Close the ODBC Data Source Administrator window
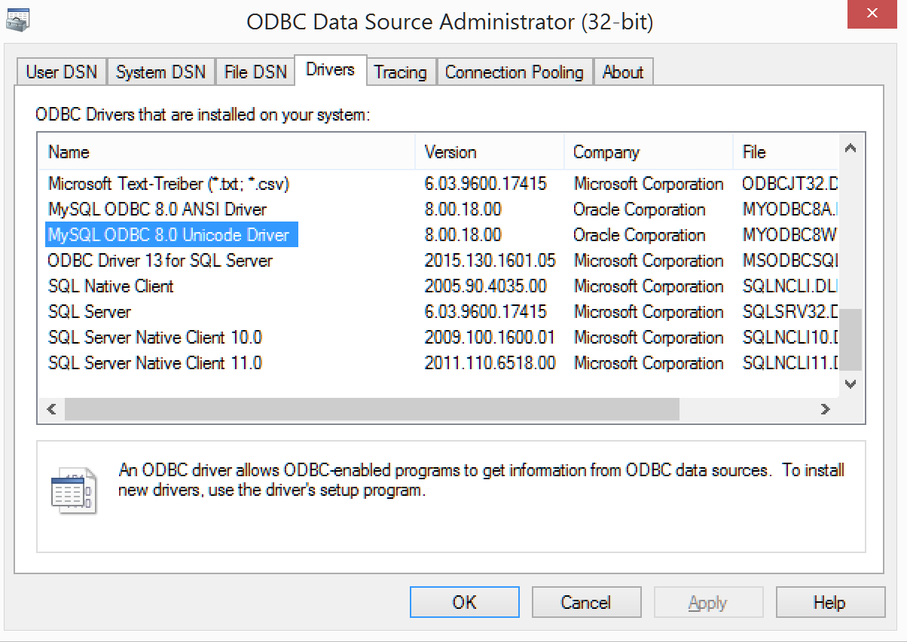907x642 pixels. tap(872, 14)
